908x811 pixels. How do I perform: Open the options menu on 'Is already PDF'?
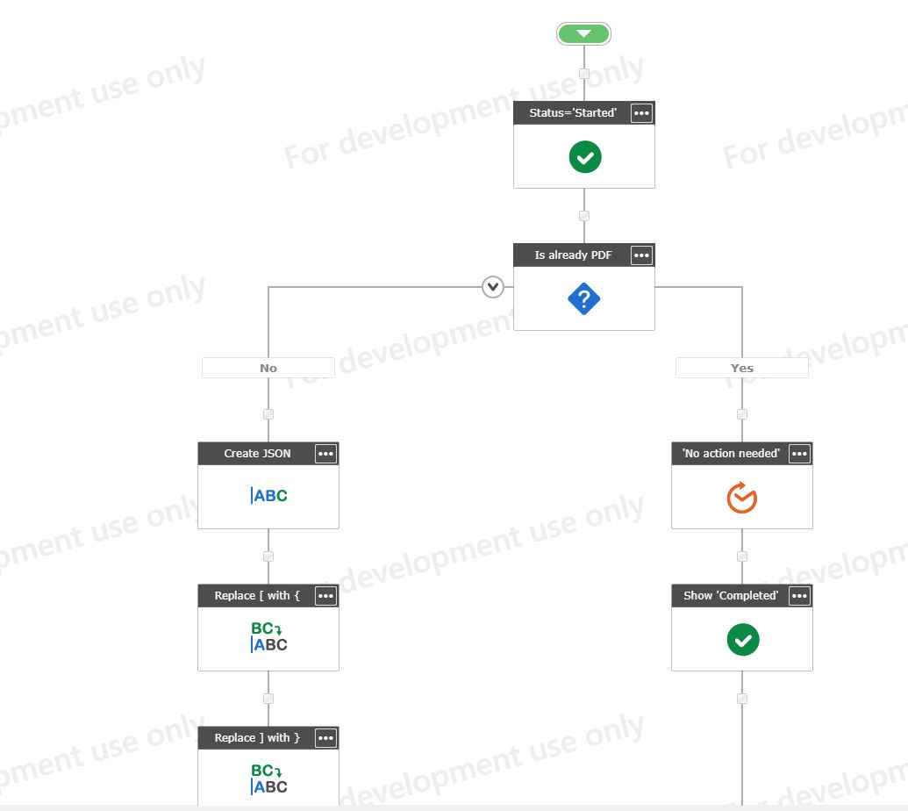(641, 255)
